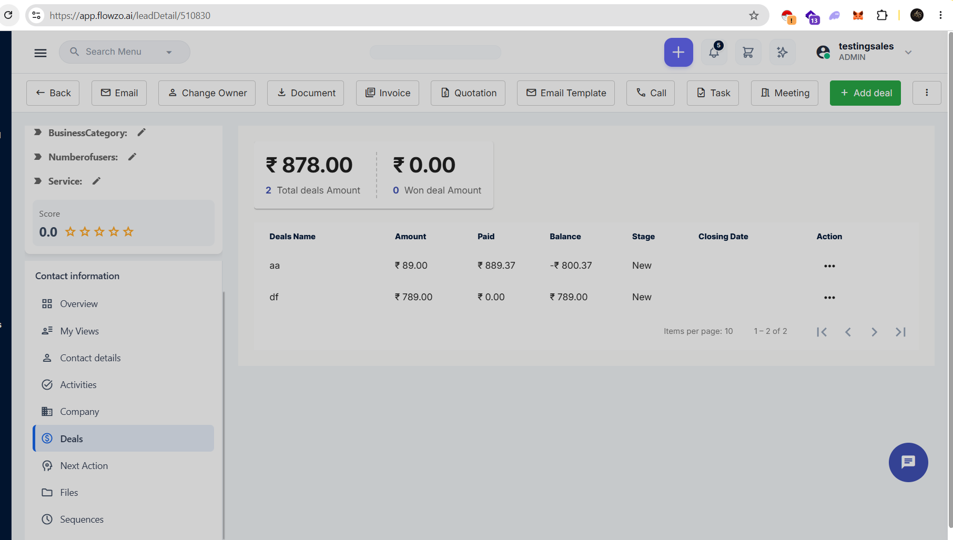Change items per page value
This screenshot has height=540, width=953.
click(x=729, y=331)
